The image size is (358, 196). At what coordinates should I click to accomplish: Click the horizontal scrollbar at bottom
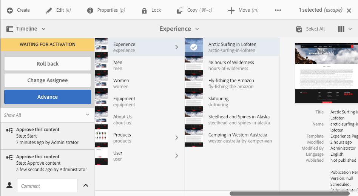point(290,193)
